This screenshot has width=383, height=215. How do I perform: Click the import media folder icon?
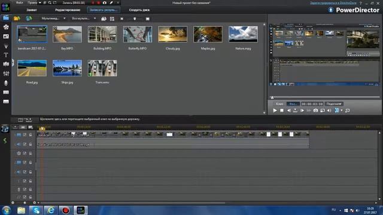[x=17, y=19]
